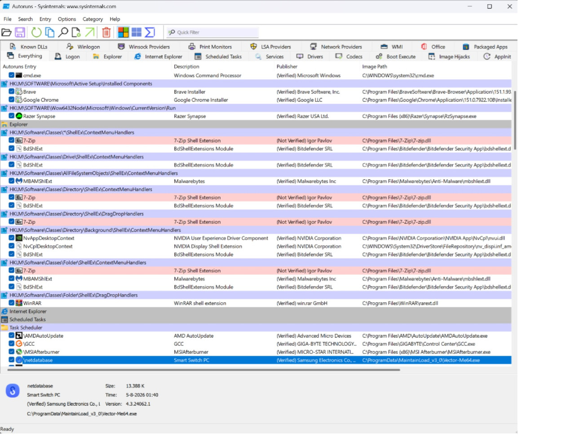
Task: Toggle the blue Windows-logo filter button
Action: tap(137, 32)
